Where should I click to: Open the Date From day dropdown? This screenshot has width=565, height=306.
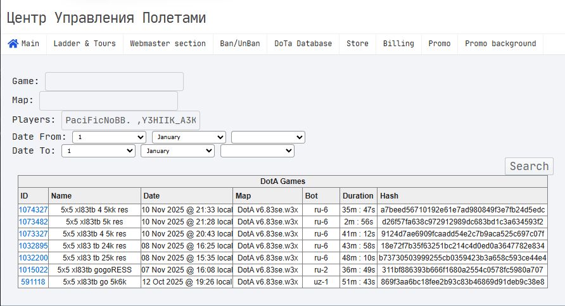[x=109, y=137]
